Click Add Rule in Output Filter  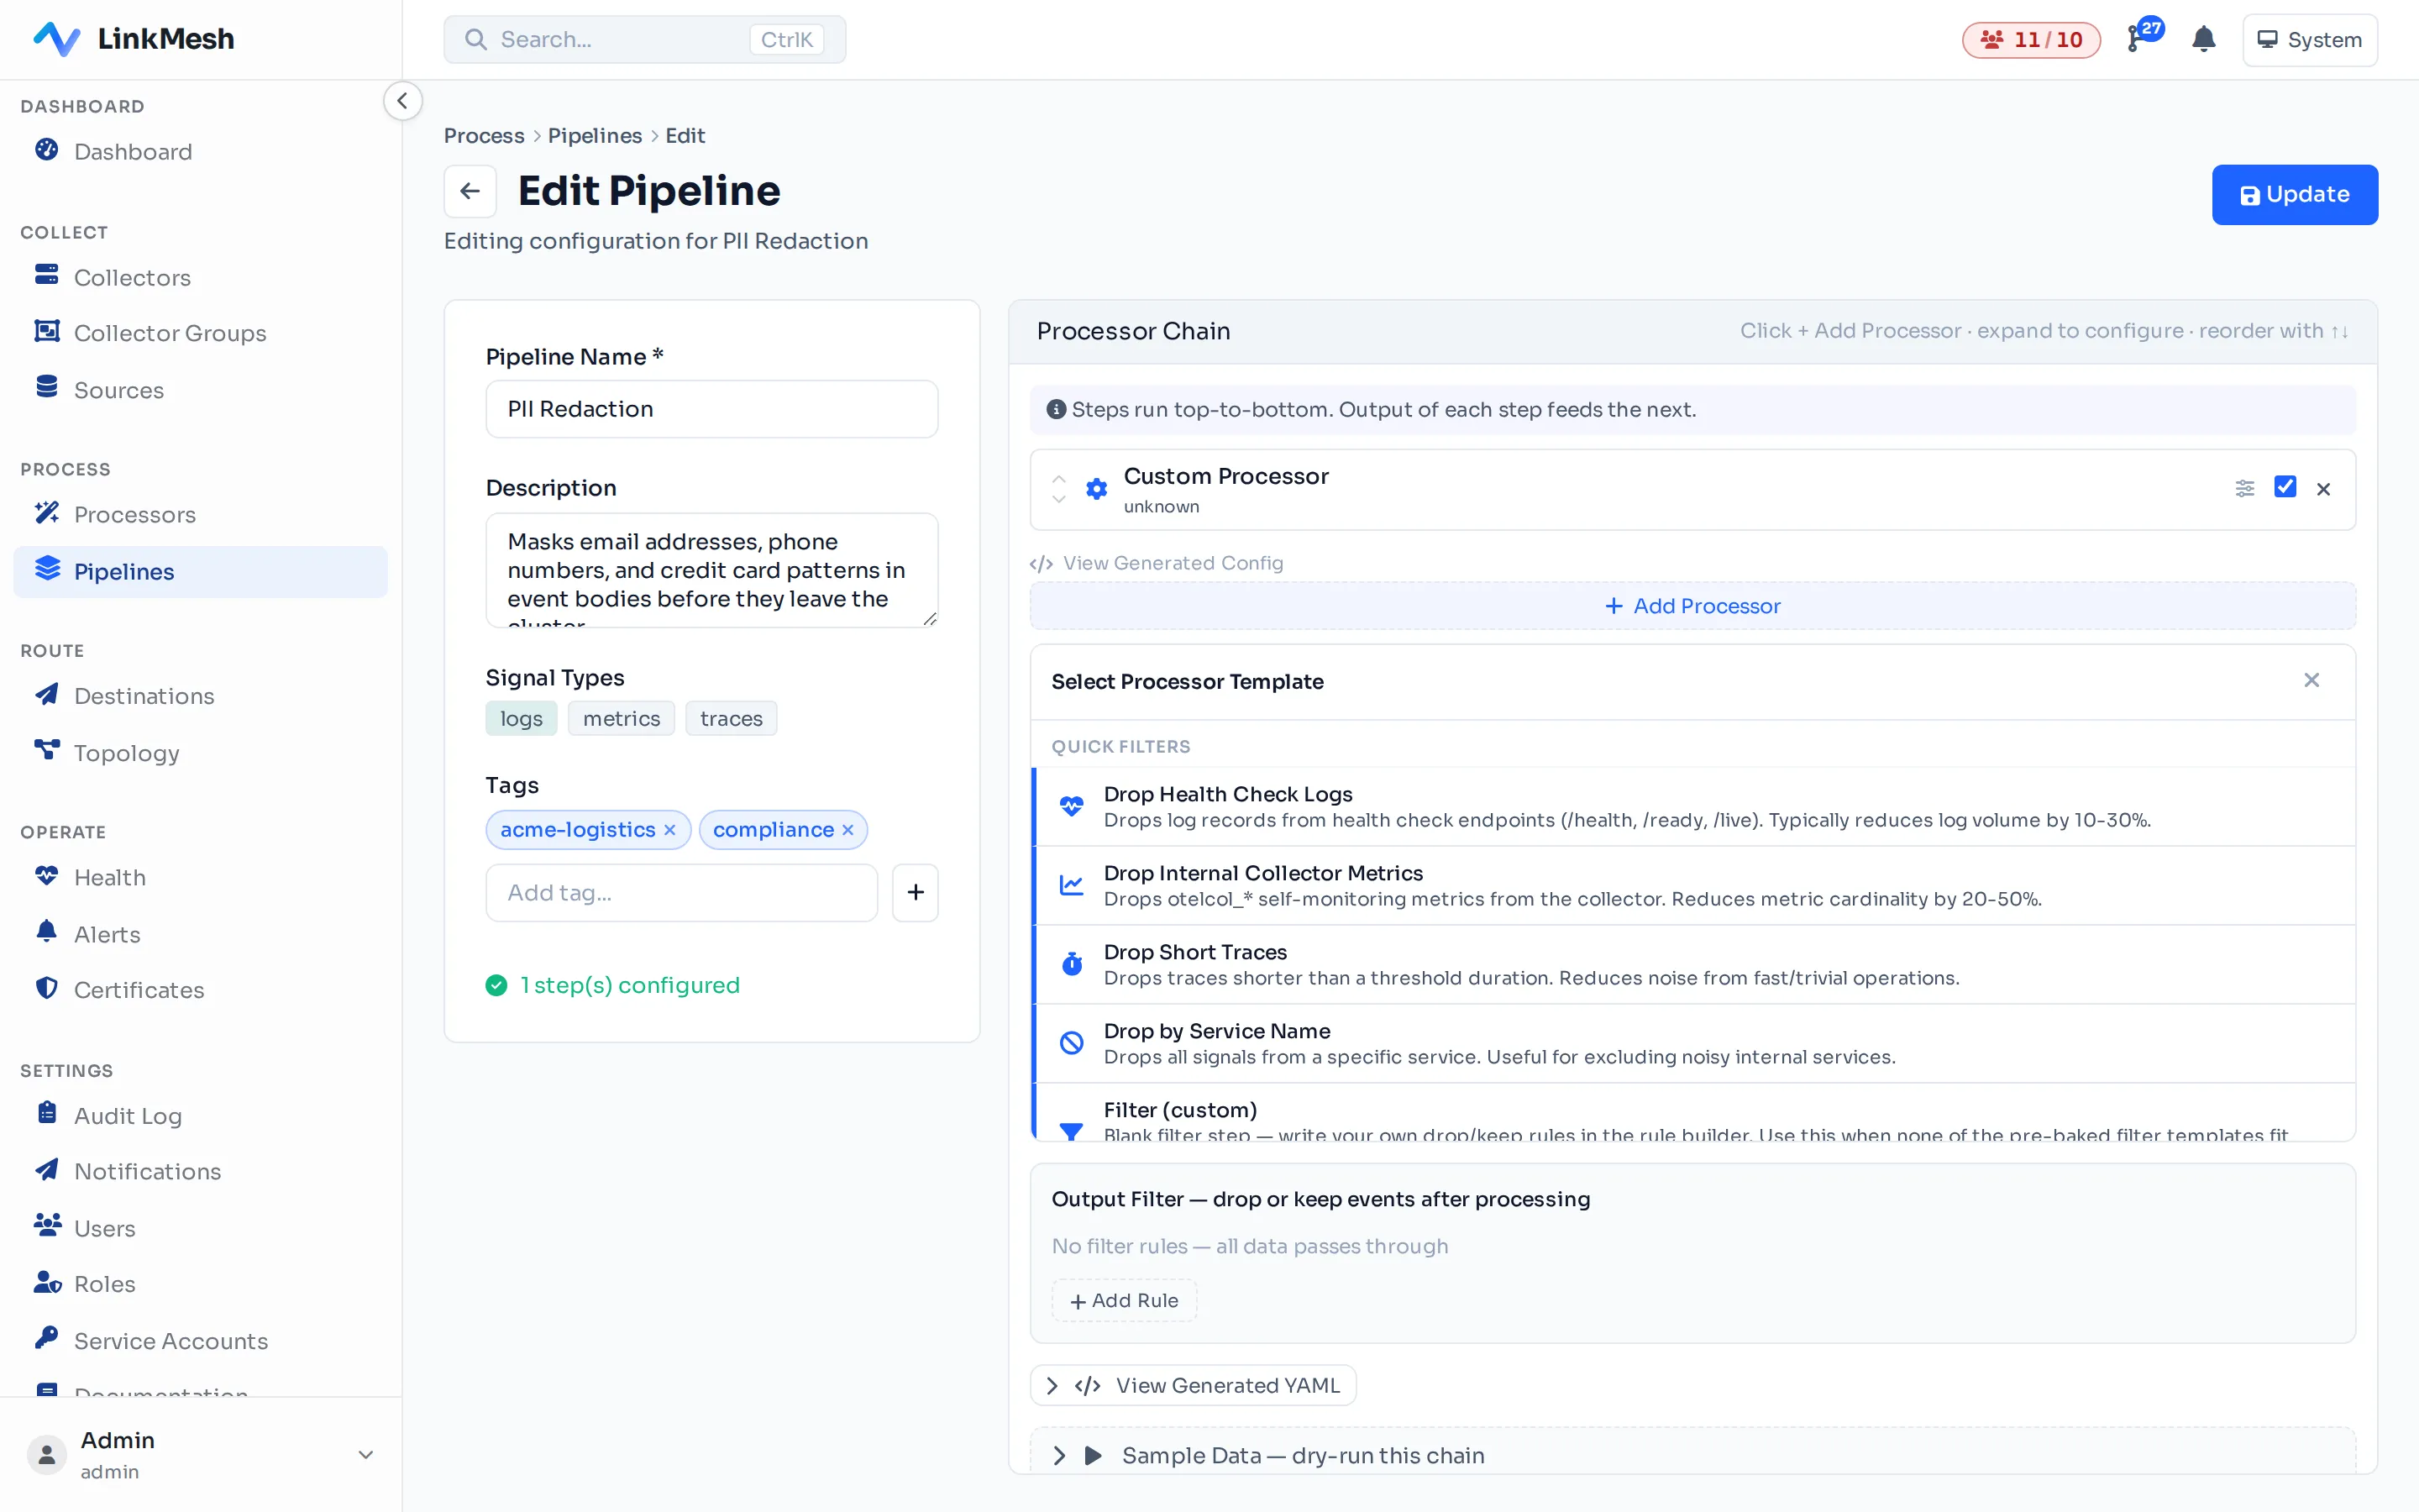pos(1124,1300)
